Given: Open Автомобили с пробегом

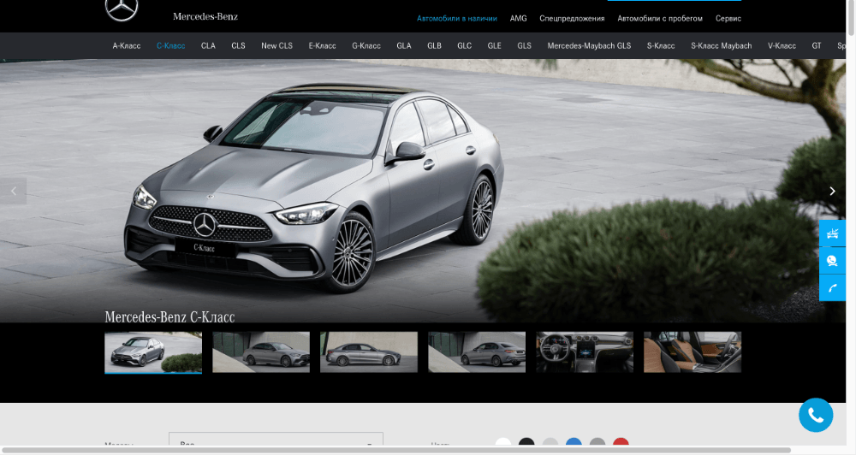Looking at the screenshot, I should [659, 18].
